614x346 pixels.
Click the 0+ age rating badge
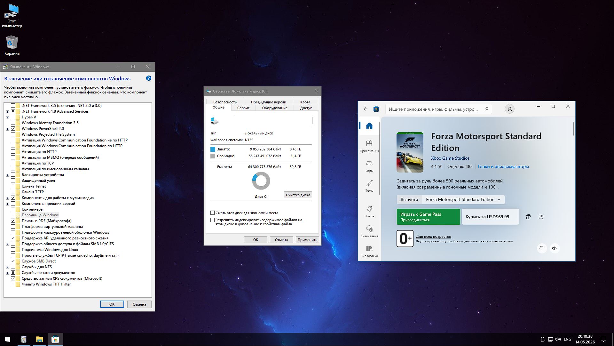click(x=405, y=238)
